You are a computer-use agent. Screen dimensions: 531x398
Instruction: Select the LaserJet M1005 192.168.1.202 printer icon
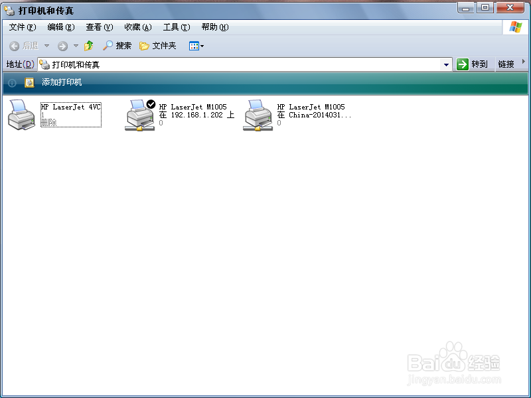(x=140, y=115)
